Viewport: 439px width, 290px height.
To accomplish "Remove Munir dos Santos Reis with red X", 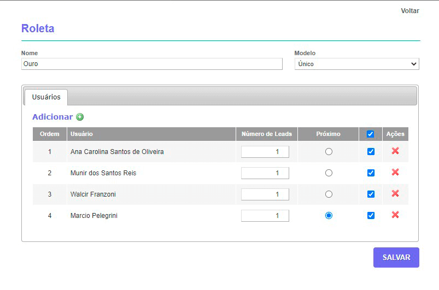I will [x=395, y=173].
